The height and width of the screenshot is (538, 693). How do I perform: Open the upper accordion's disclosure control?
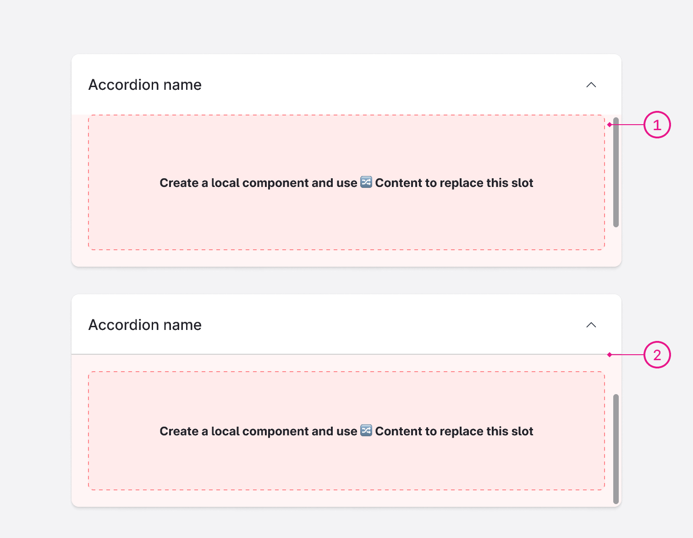click(591, 84)
